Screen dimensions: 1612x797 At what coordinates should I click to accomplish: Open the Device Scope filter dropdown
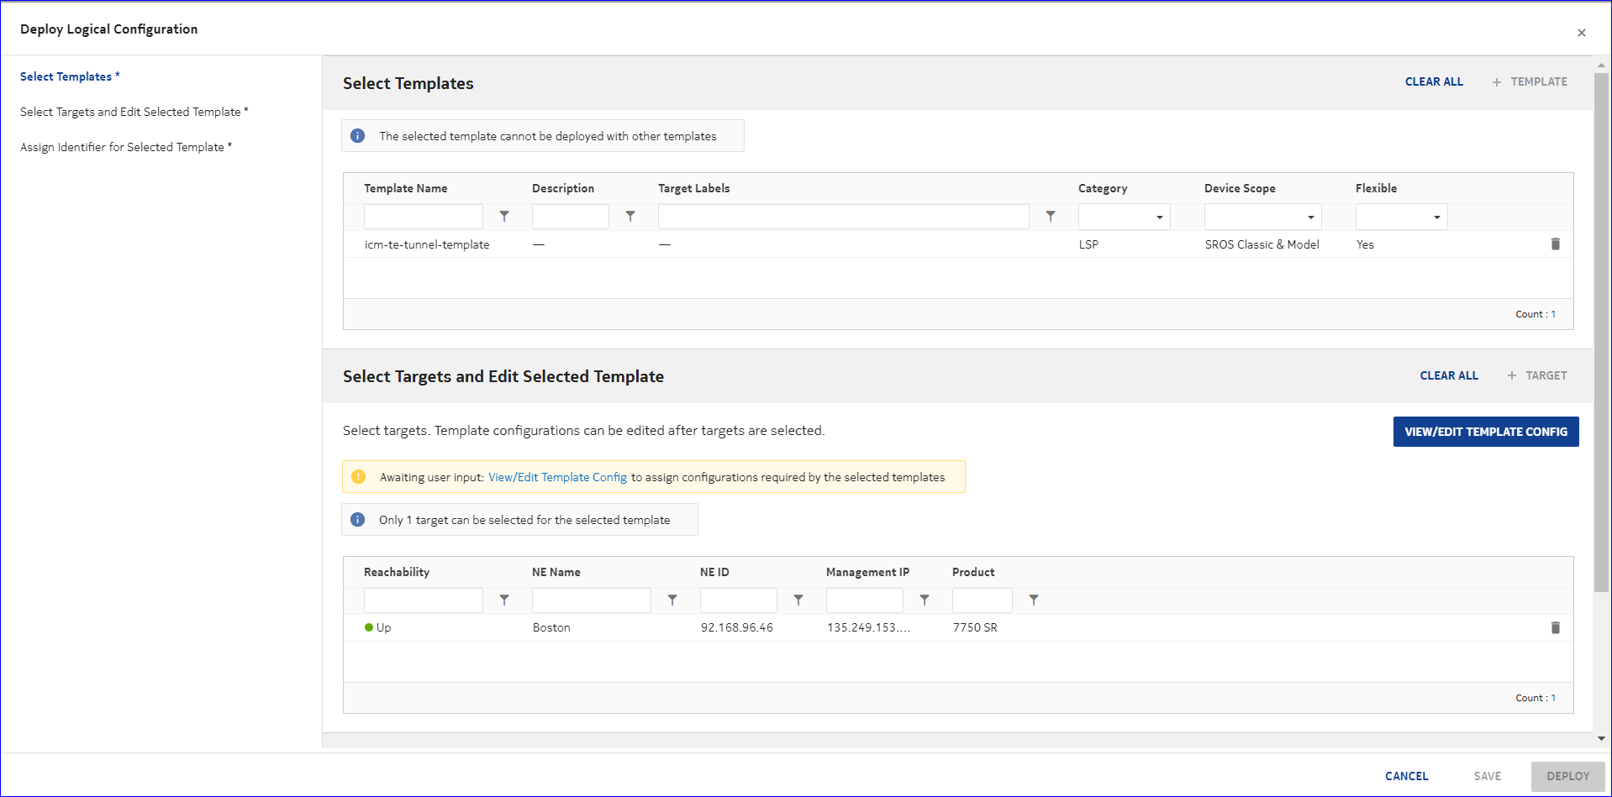click(x=1262, y=217)
